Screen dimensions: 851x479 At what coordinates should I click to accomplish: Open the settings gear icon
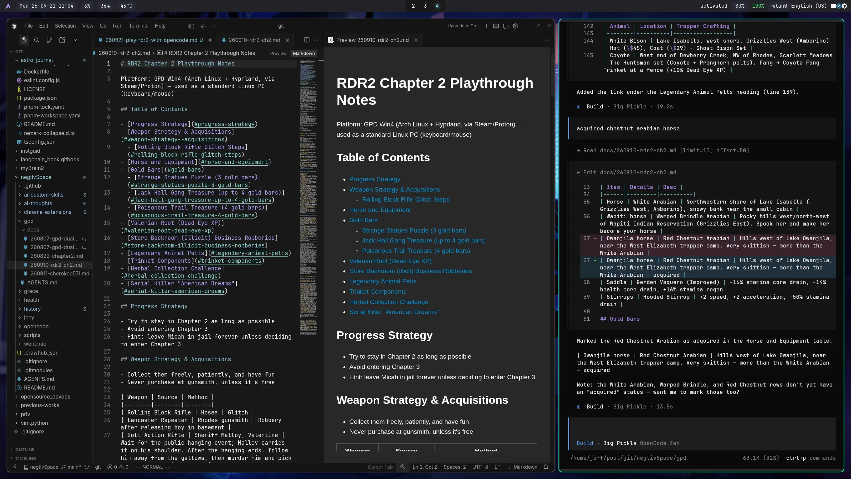click(515, 26)
